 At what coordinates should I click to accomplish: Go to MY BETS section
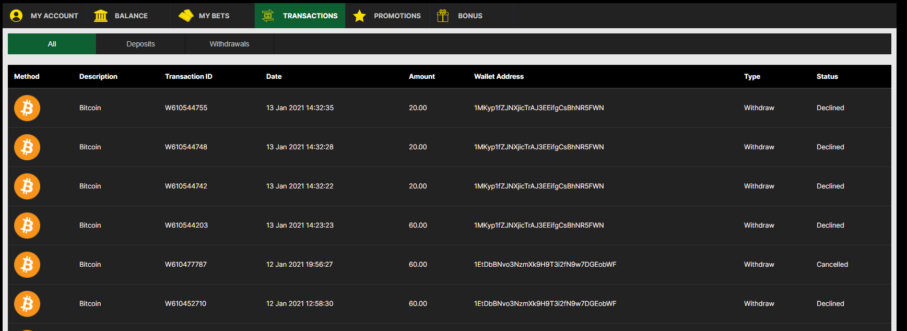coord(213,16)
